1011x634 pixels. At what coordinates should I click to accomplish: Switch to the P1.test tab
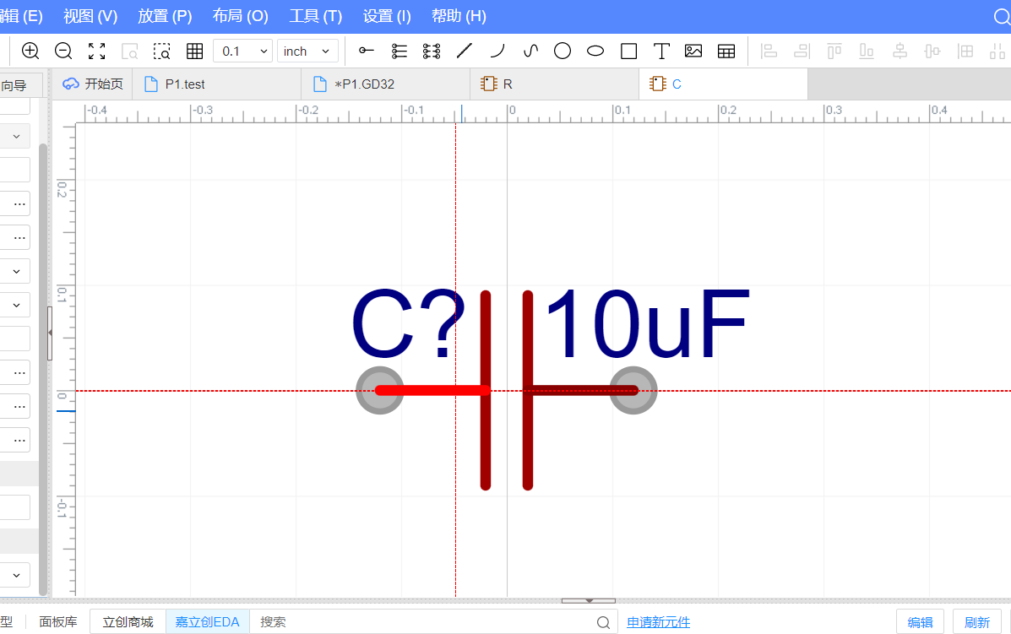pos(185,84)
